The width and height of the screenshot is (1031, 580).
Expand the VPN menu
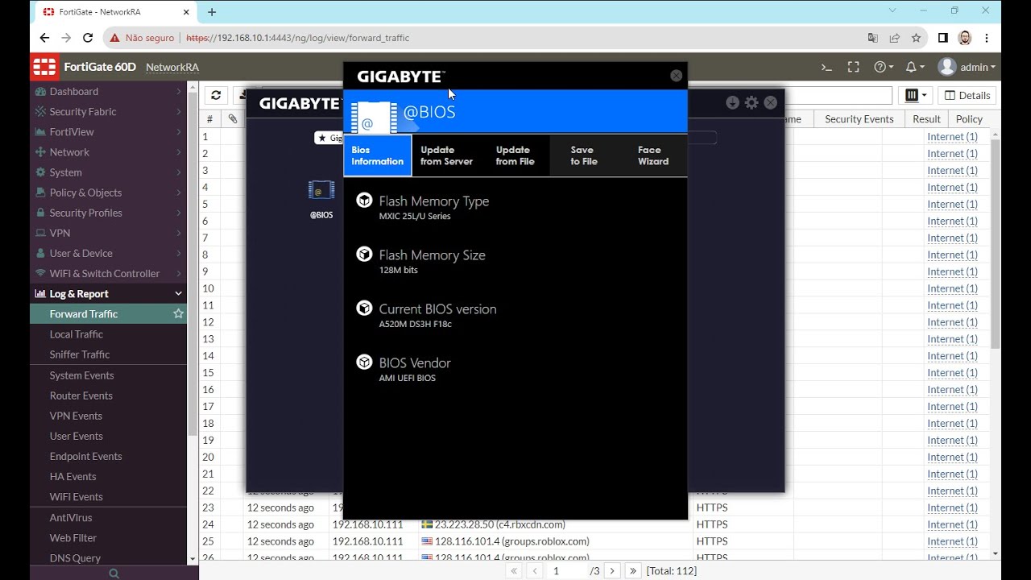108,232
